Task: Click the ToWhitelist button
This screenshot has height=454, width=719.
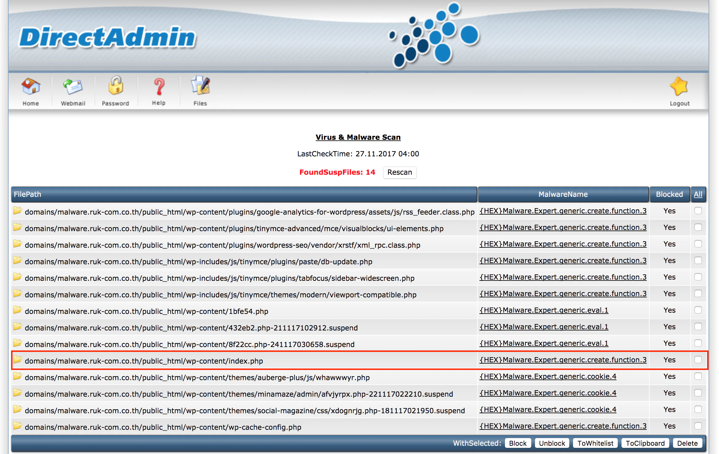Action: 595,443
